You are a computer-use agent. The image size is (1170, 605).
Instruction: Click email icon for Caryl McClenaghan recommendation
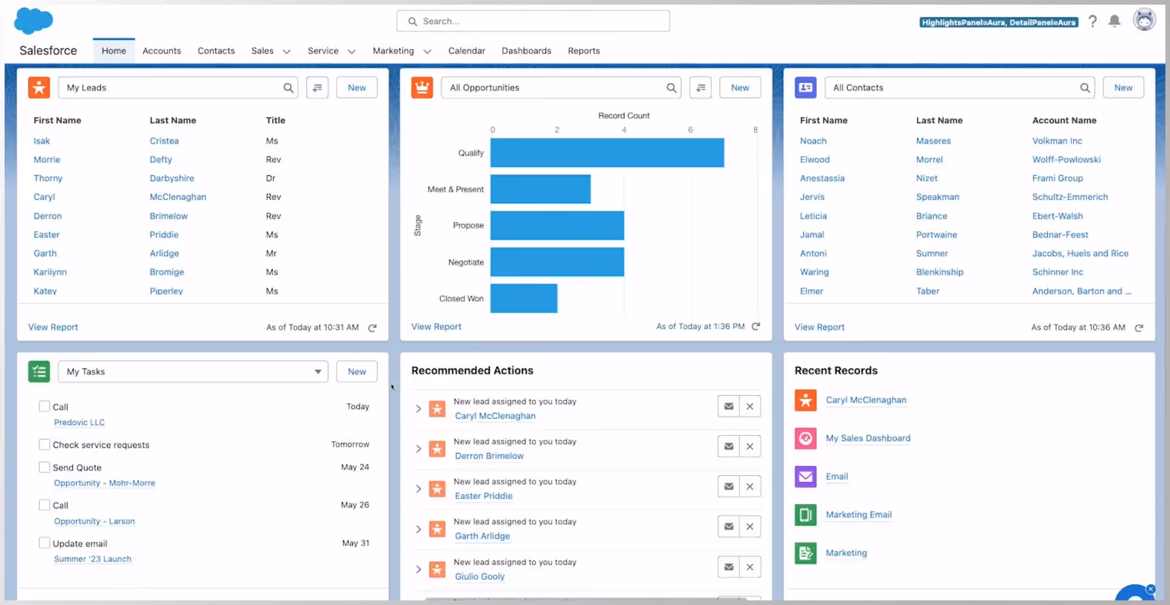pos(728,407)
